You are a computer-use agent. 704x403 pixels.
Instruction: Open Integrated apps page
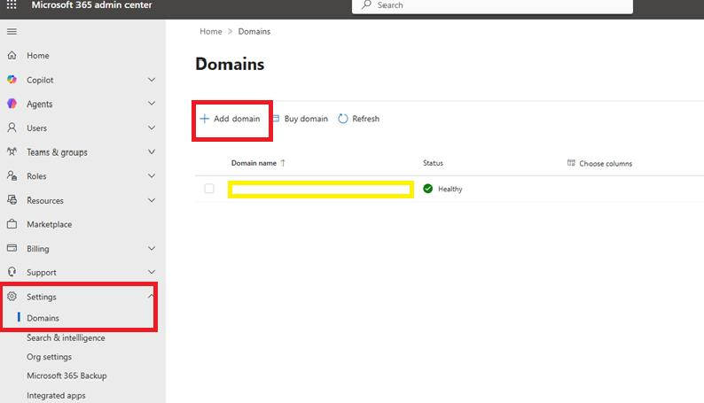[x=56, y=395]
